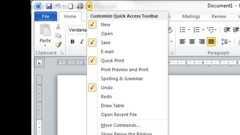Click the Bullets list icon
Screen dimensions: 240x135
pyautogui.click(x=183, y=30)
